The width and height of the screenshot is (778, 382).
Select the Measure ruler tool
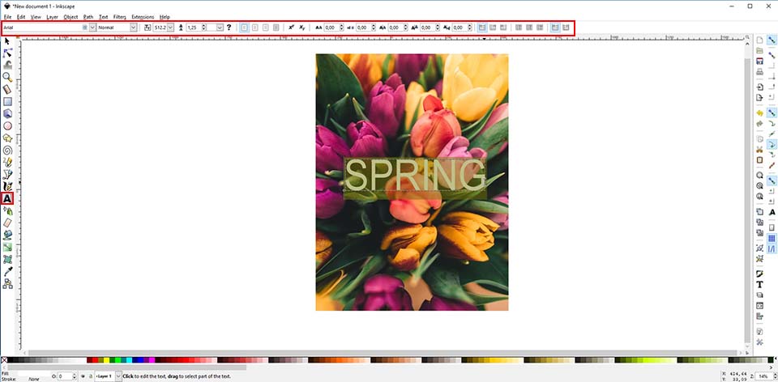pos(7,89)
